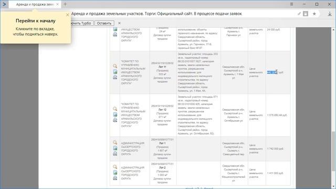Click the rocket Turbo icon in address bar
This screenshot has width=336, height=189.
pyautogui.click(x=299, y=14)
